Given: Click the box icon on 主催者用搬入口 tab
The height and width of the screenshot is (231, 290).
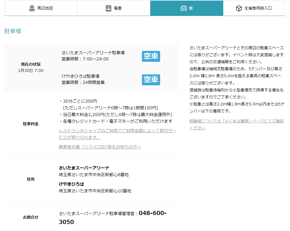Looking at the screenshot, I should (x=239, y=8).
